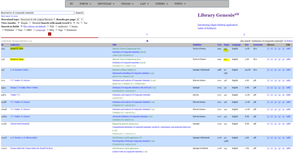Select the Extension search field radio
The image size is (294, 154).
coord(65,30)
